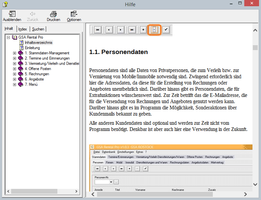This screenshot has height=200, width=261.
Task: Switch to the Index tab
Action: [x=23, y=29]
